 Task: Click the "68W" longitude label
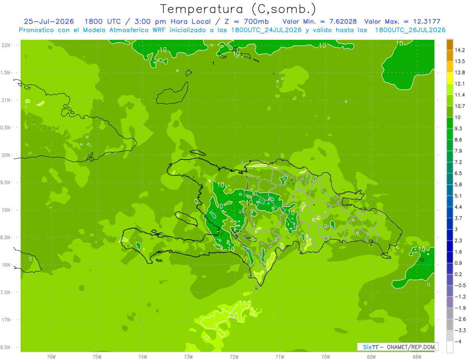pyautogui.click(x=417, y=356)
